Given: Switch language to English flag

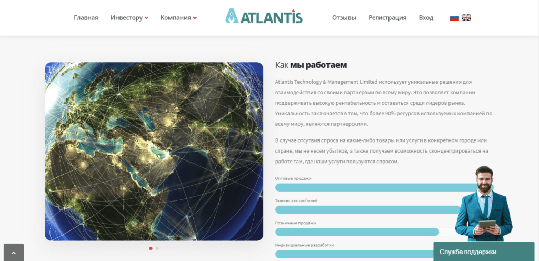Looking at the screenshot, I should [466, 17].
